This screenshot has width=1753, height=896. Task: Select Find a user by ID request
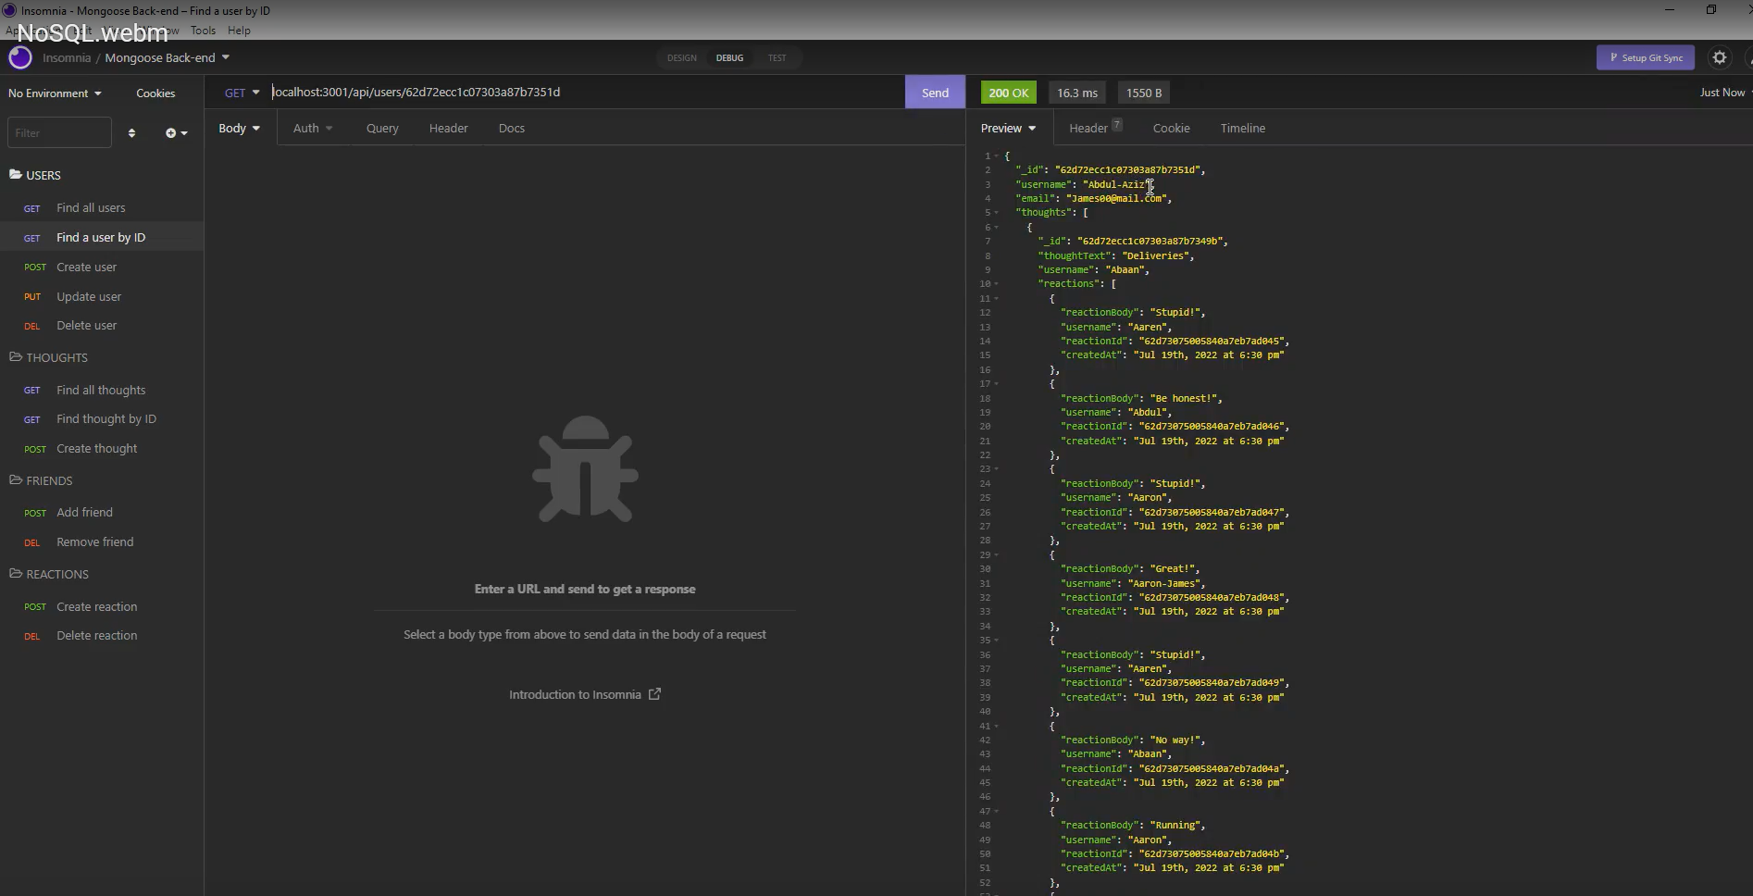click(x=102, y=238)
